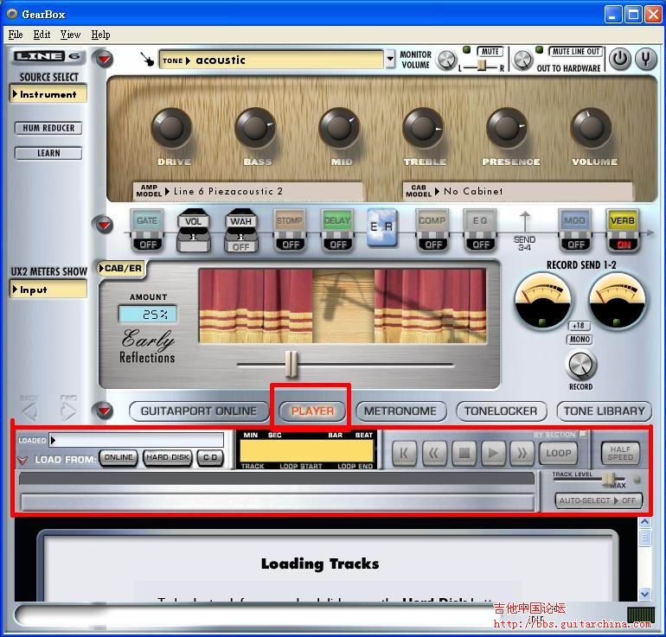Adjust the Early Reflections horizontal slider
The width and height of the screenshot is (666, 637).
coord(292,365)
